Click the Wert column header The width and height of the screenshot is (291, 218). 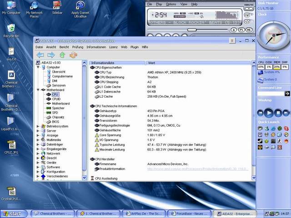click(x=198, y=63)
